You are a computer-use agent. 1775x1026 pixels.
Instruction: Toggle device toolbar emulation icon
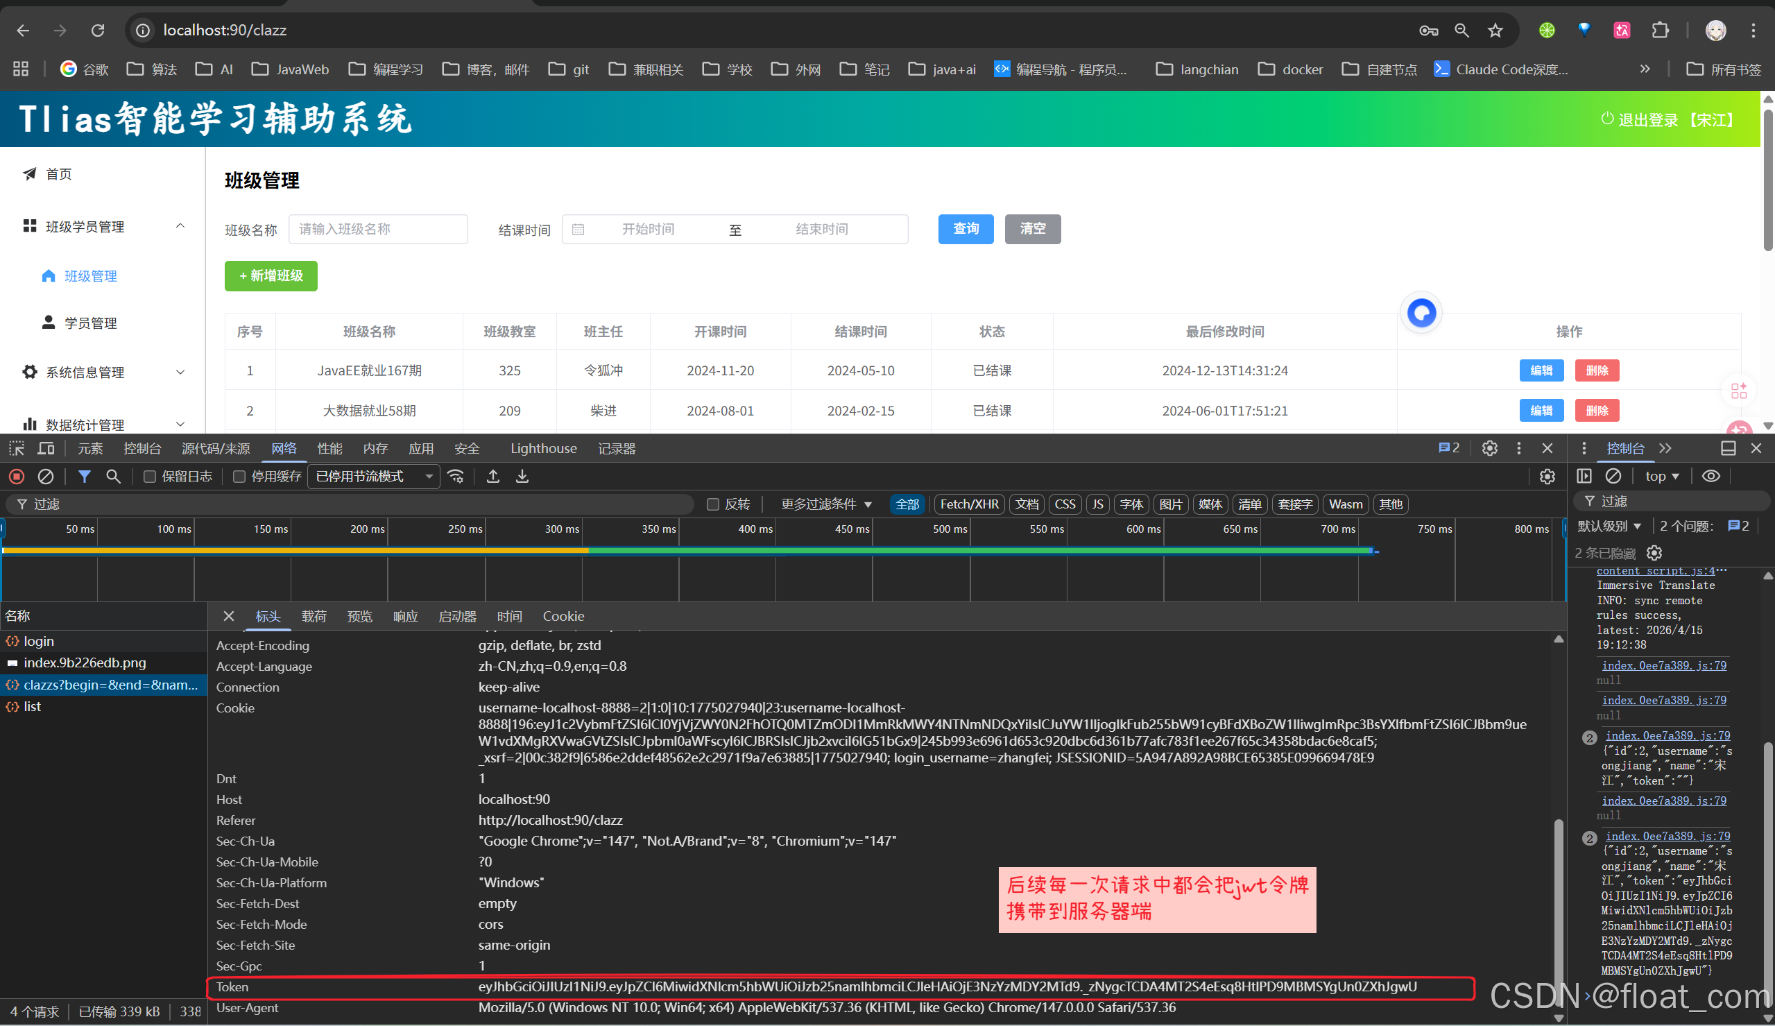(x=46, y=449)
